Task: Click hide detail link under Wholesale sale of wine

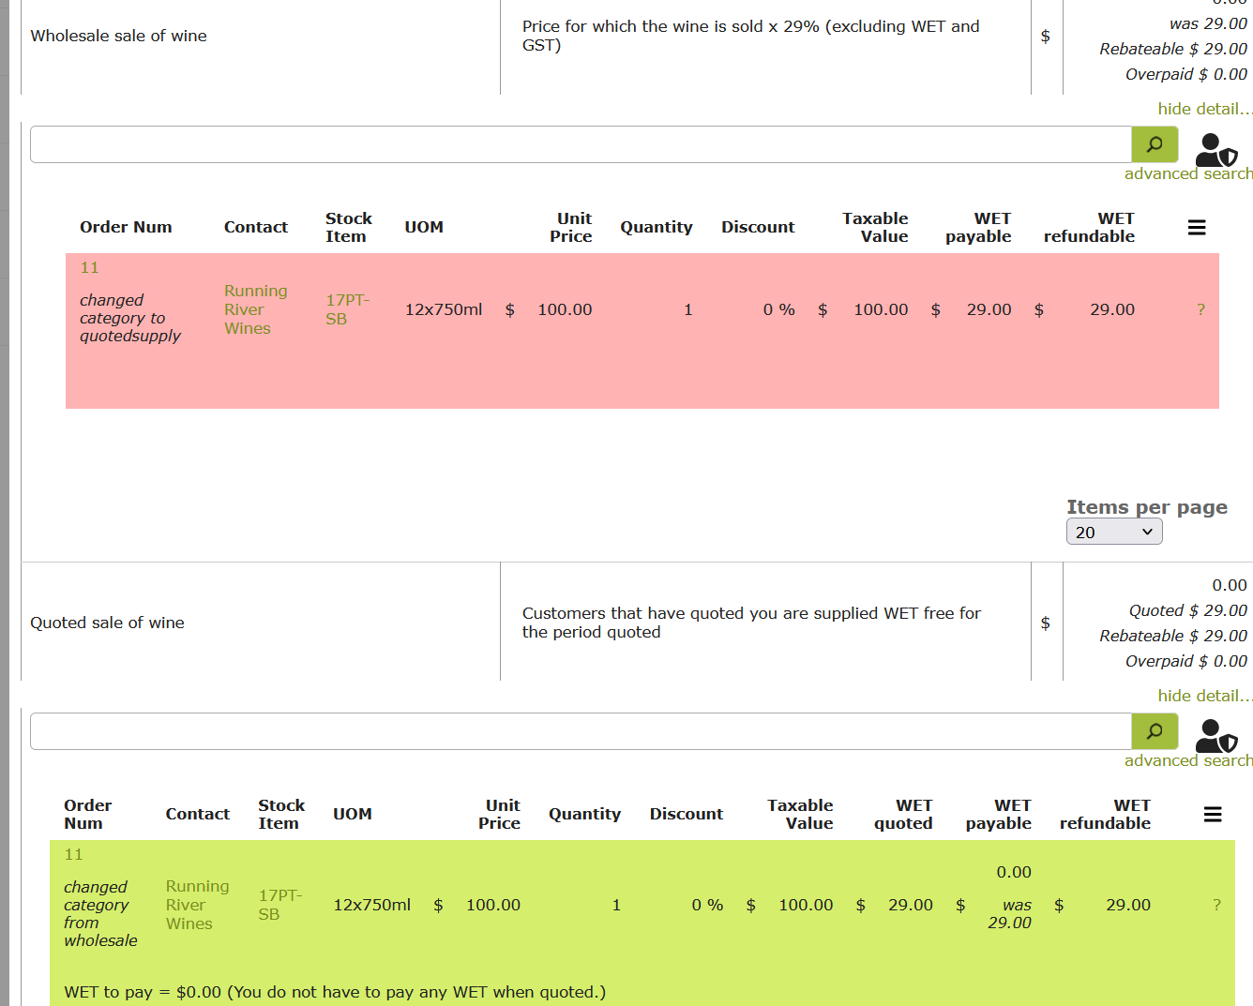Action: coord(1205,109)
